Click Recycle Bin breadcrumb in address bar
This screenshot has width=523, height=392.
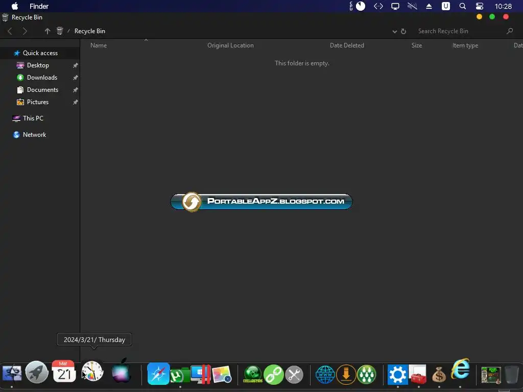tap(90, 31)
